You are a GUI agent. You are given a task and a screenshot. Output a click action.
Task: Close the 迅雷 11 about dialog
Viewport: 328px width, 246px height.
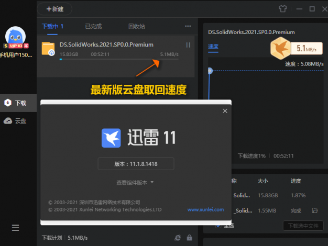point(225,111)
